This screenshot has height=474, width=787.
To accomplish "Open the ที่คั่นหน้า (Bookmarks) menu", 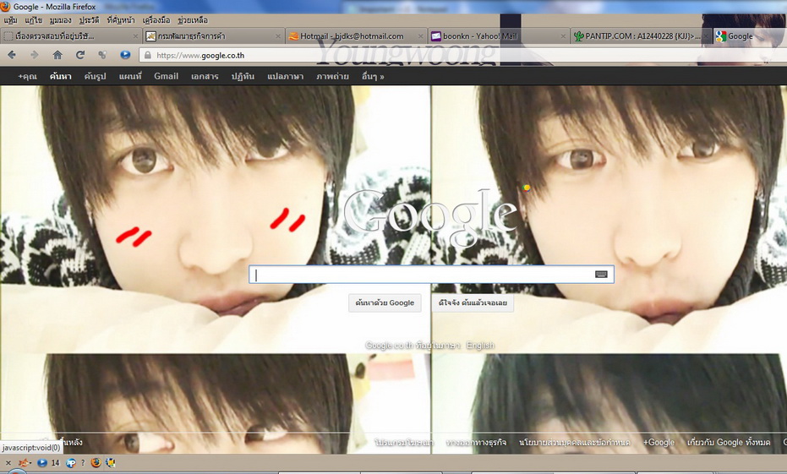I will point(121,20).
